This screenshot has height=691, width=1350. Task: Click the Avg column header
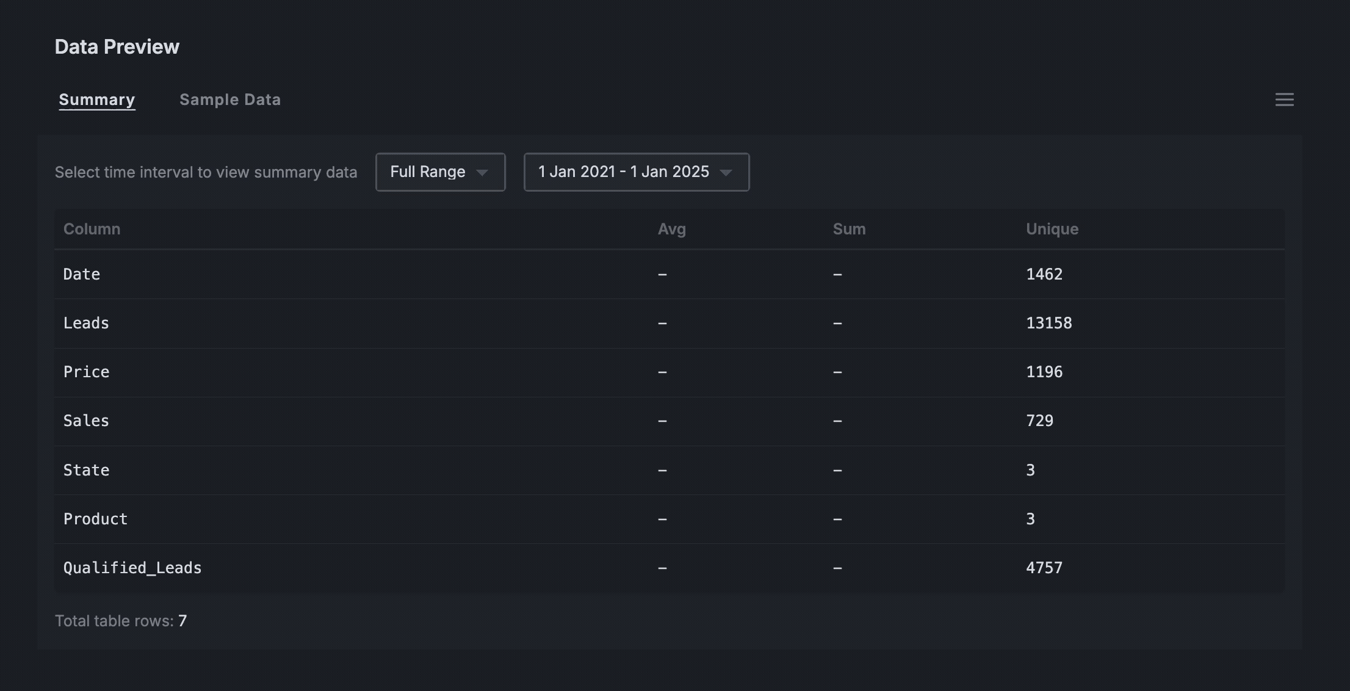coord(671,229)
